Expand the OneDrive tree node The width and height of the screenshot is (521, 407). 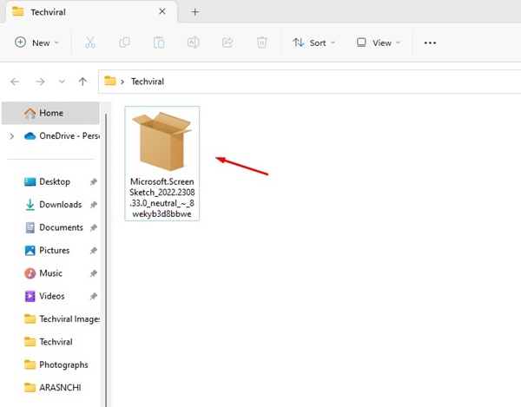(12, 136)
